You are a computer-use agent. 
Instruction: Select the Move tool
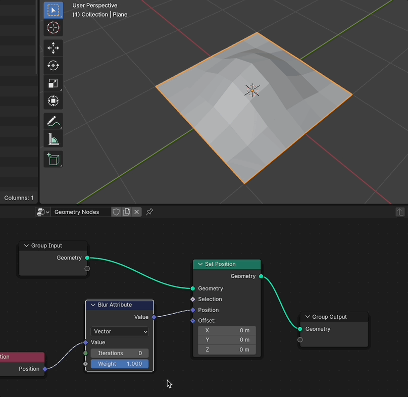[x=53, y=48]
